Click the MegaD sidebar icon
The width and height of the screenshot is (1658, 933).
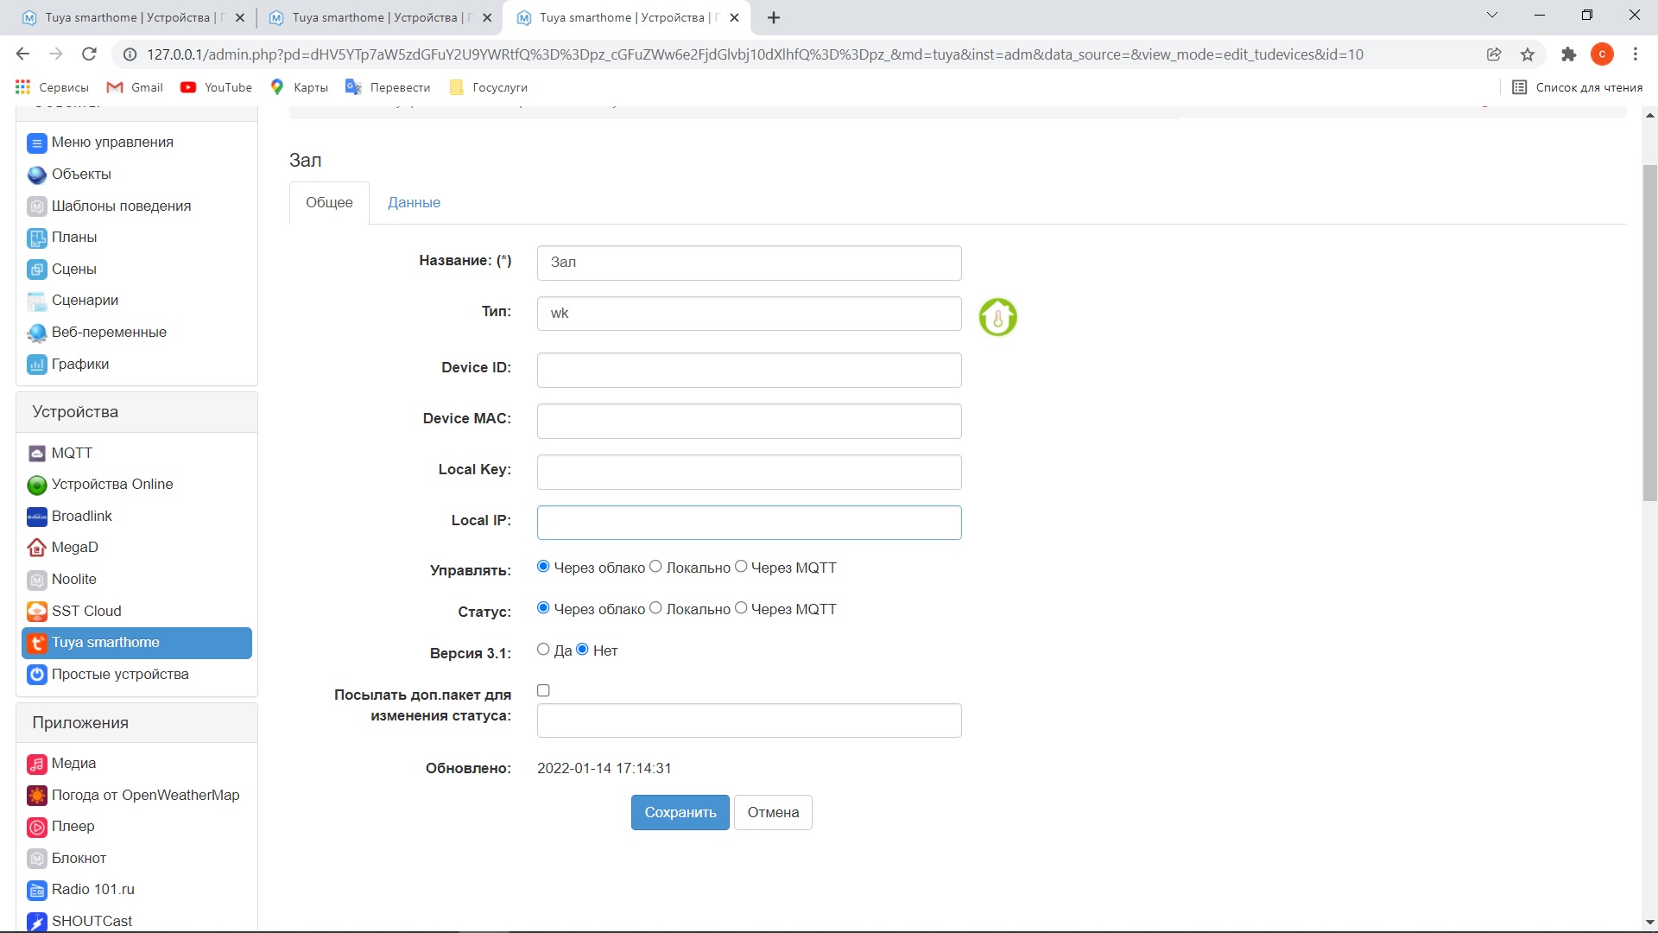click(x=36, y=548)
